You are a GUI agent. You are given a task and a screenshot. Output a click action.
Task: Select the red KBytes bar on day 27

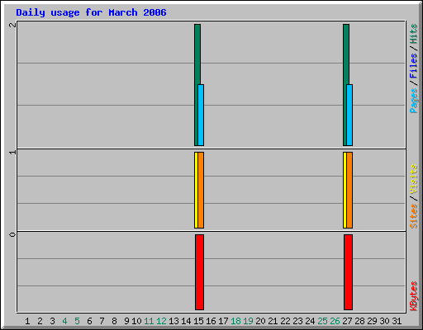coord(349,272)
